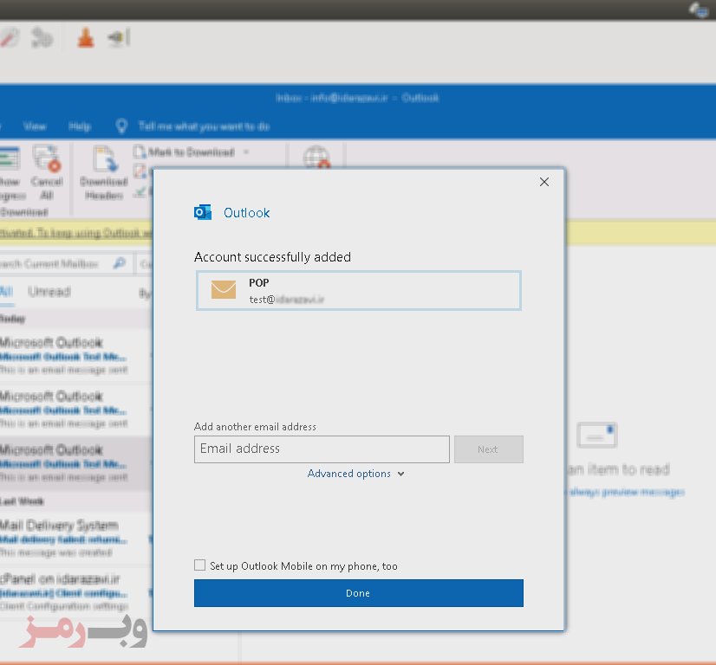The height and width of the screenshot is (665, 716).
Task: Open the cPanel on idarazavi.ir message
Action: click(x=75, y=592)
